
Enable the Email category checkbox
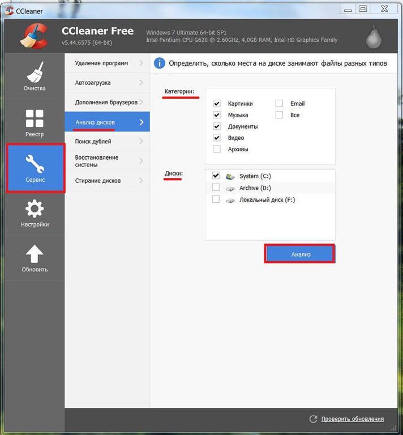pyautogui.click(x=279, y=104)
